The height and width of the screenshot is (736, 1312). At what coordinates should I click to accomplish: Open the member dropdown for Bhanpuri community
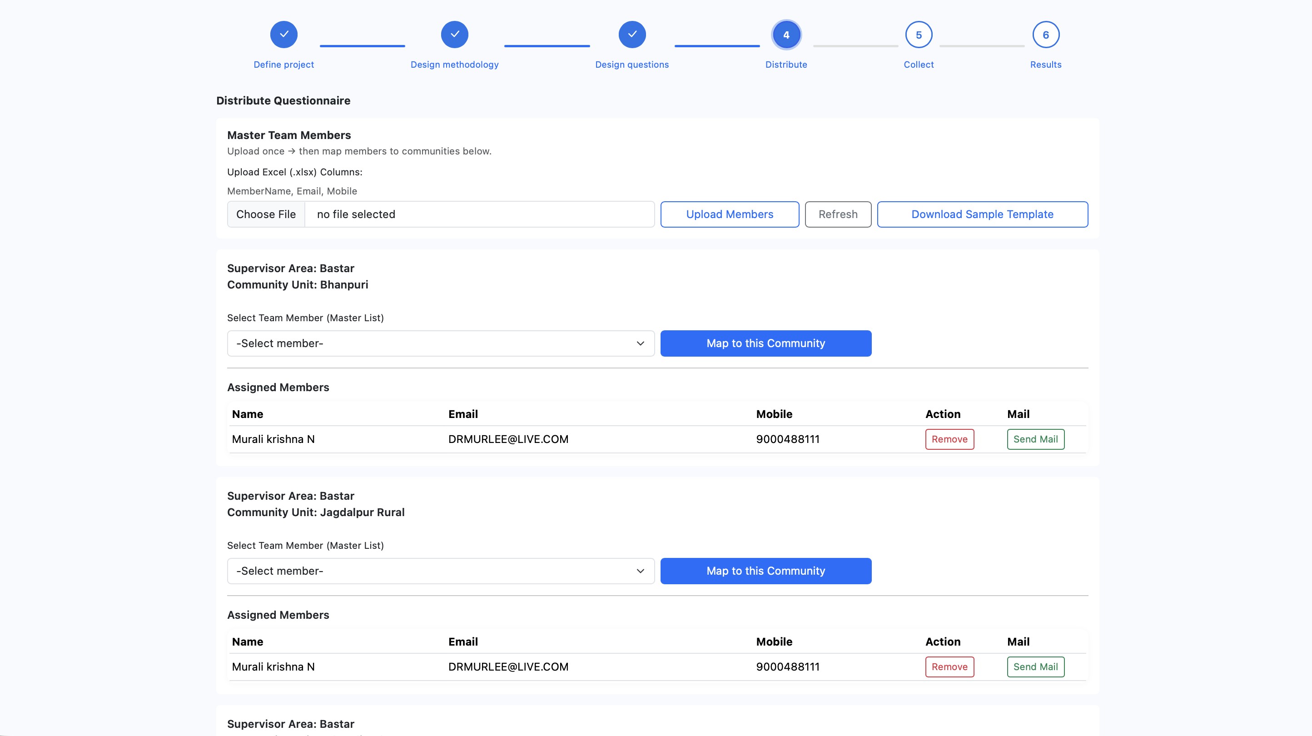point(441,343)
